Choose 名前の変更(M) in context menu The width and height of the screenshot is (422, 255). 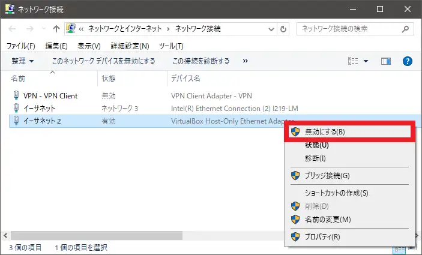pos(349,220)
